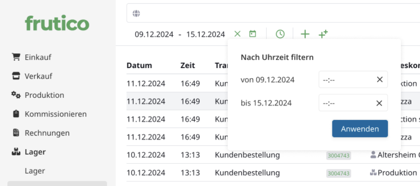Open the calendar date picker icon

pos(253,34)
